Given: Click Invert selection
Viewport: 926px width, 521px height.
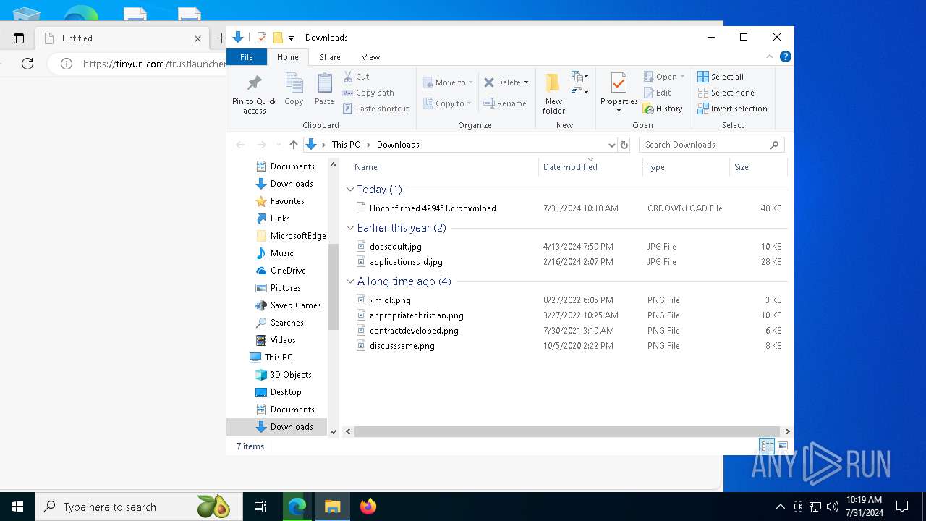Looking at the screenshot, I should tap(732, 109).
